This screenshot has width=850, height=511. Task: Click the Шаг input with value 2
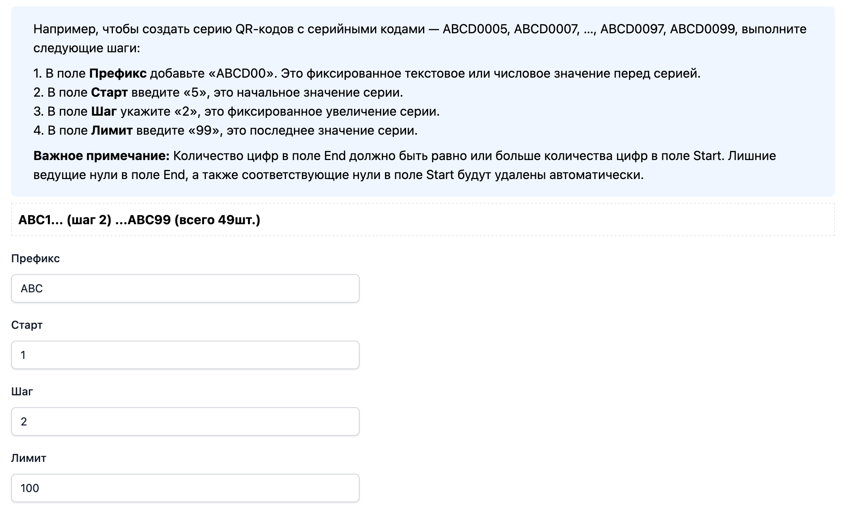click(x=185, y=421)
